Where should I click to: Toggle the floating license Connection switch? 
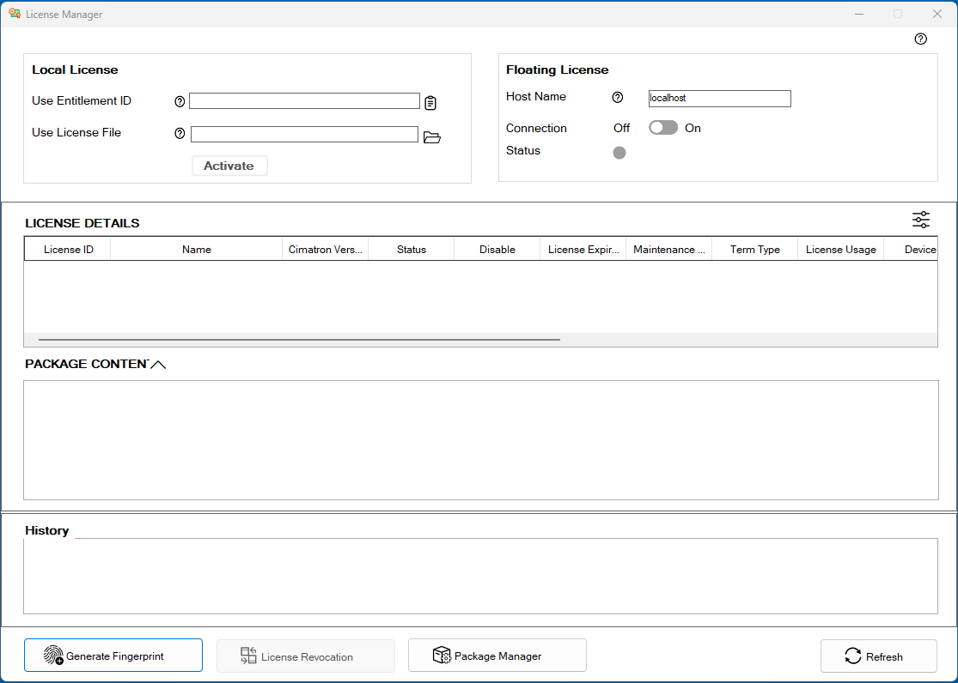pyautogui.click(x=662, y=128)
